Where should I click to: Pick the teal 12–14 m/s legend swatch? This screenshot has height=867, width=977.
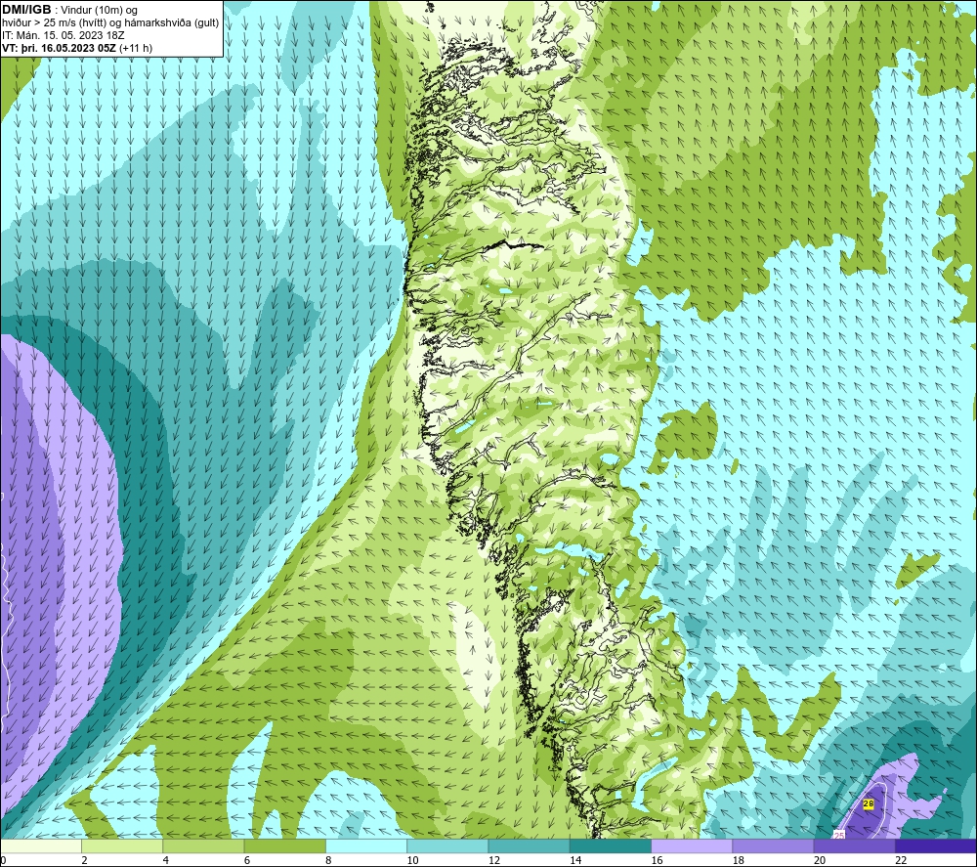tap(529, 845)
